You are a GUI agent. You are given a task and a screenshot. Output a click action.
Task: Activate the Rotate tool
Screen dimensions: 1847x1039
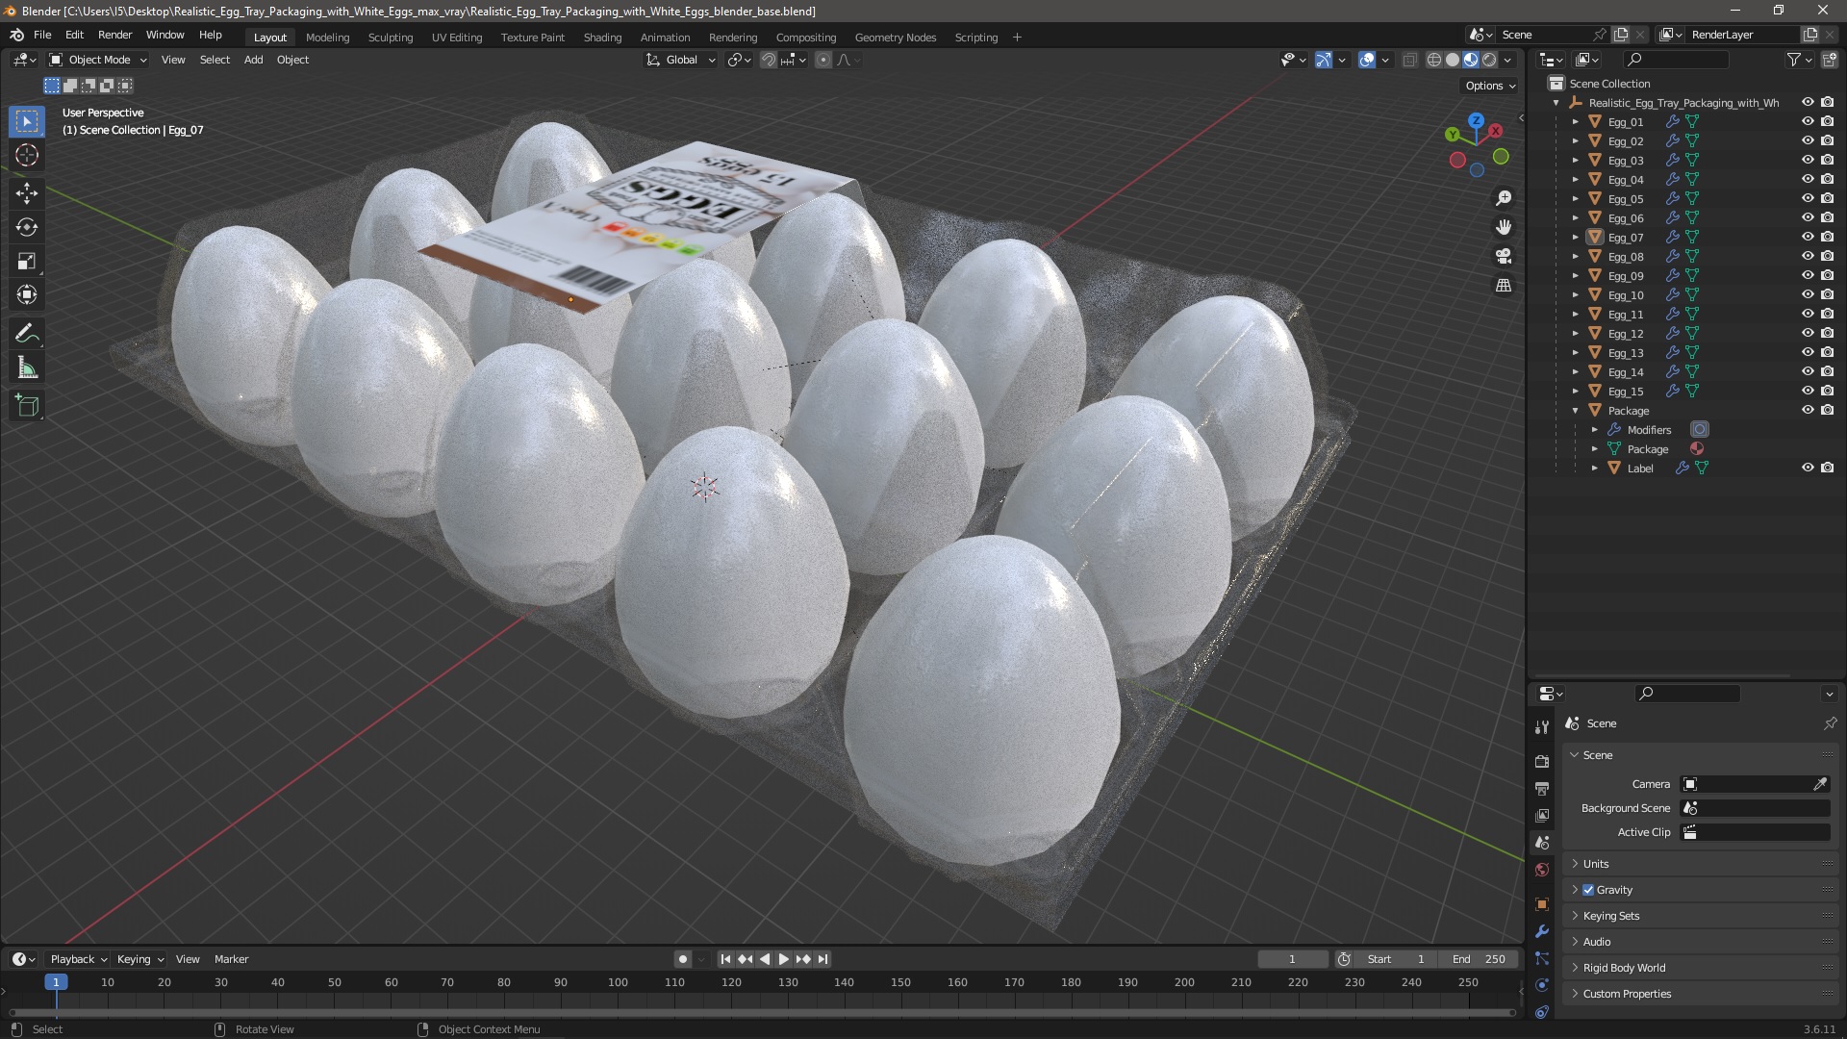coord(27,227)
